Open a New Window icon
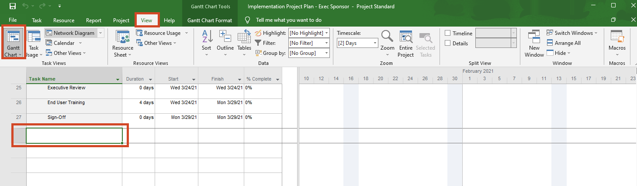 pos(534,38)
